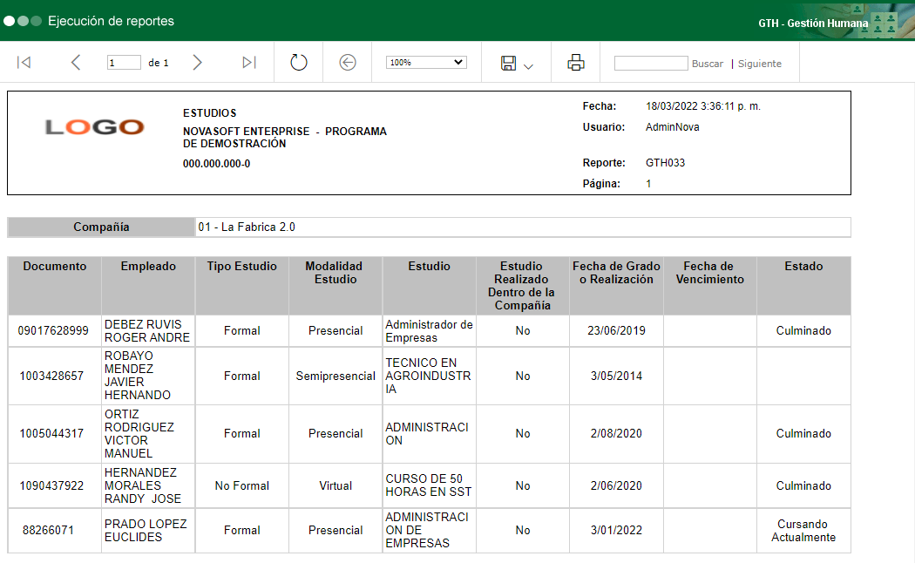Click the GTH - Gestión Humana label
915x563 pixels.
click(x=813, y=24)
